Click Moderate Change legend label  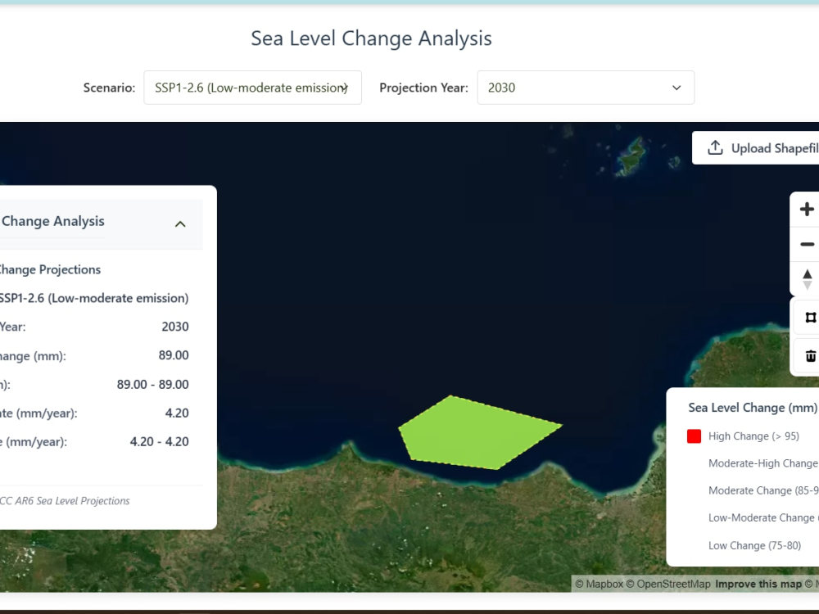763,490
